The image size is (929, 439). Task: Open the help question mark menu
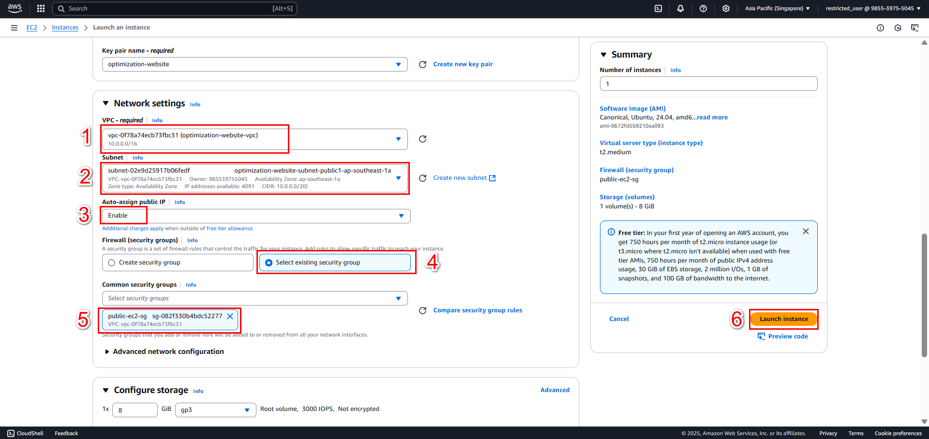(703, 8)
